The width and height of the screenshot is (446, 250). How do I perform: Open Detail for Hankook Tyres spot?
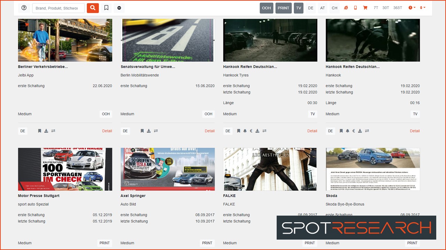point(312,131)
